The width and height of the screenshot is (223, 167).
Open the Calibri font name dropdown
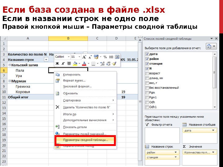point(68,57)
